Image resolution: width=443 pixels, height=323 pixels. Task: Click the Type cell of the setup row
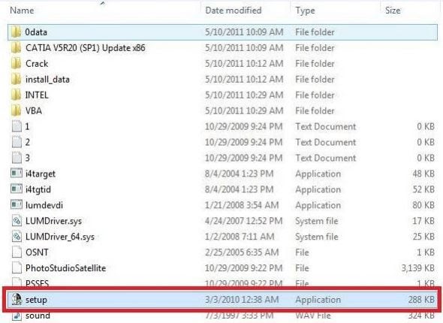[318, 300]
